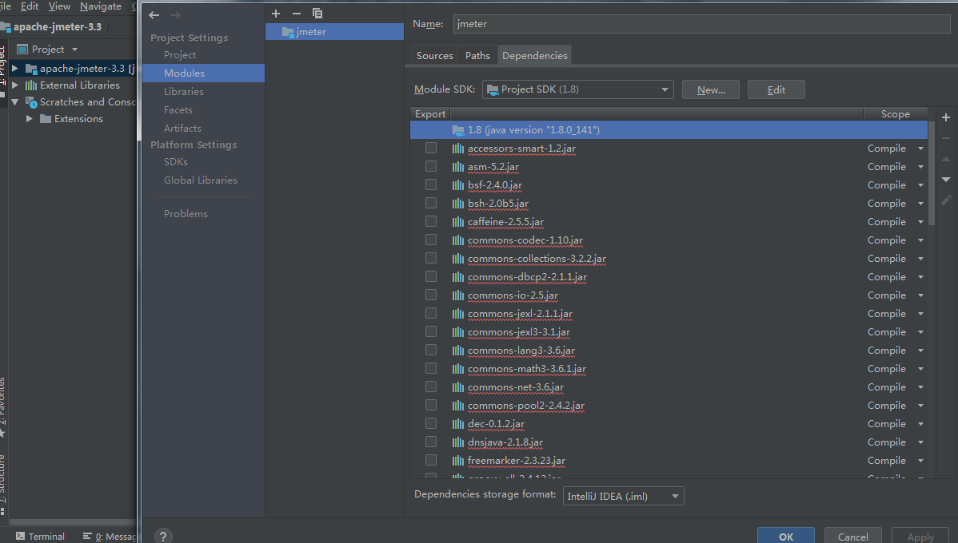Switch to the Paths tab
This screenshot has width=958, height=543.
(x=477, y=56)
